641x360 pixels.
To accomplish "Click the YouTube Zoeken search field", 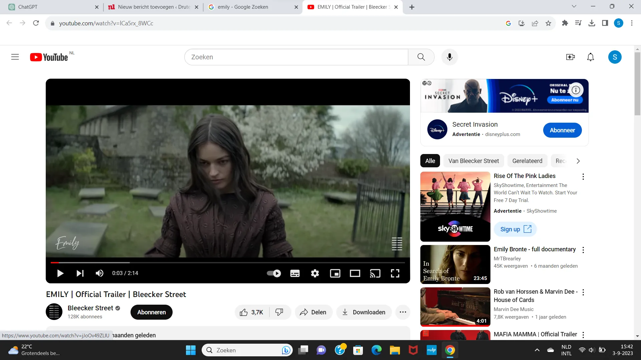I will [296, 57].
